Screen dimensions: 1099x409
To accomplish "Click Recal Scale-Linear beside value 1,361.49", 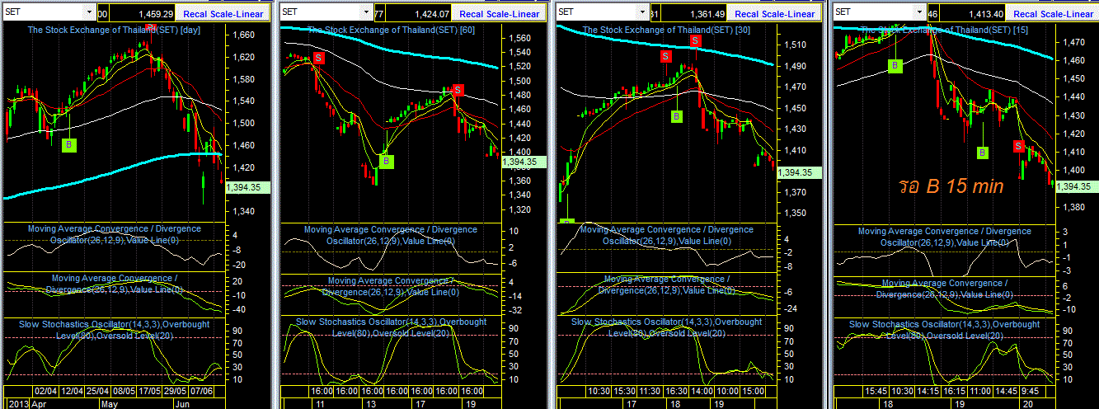I will pyautogui.click(x=775, y=14).
